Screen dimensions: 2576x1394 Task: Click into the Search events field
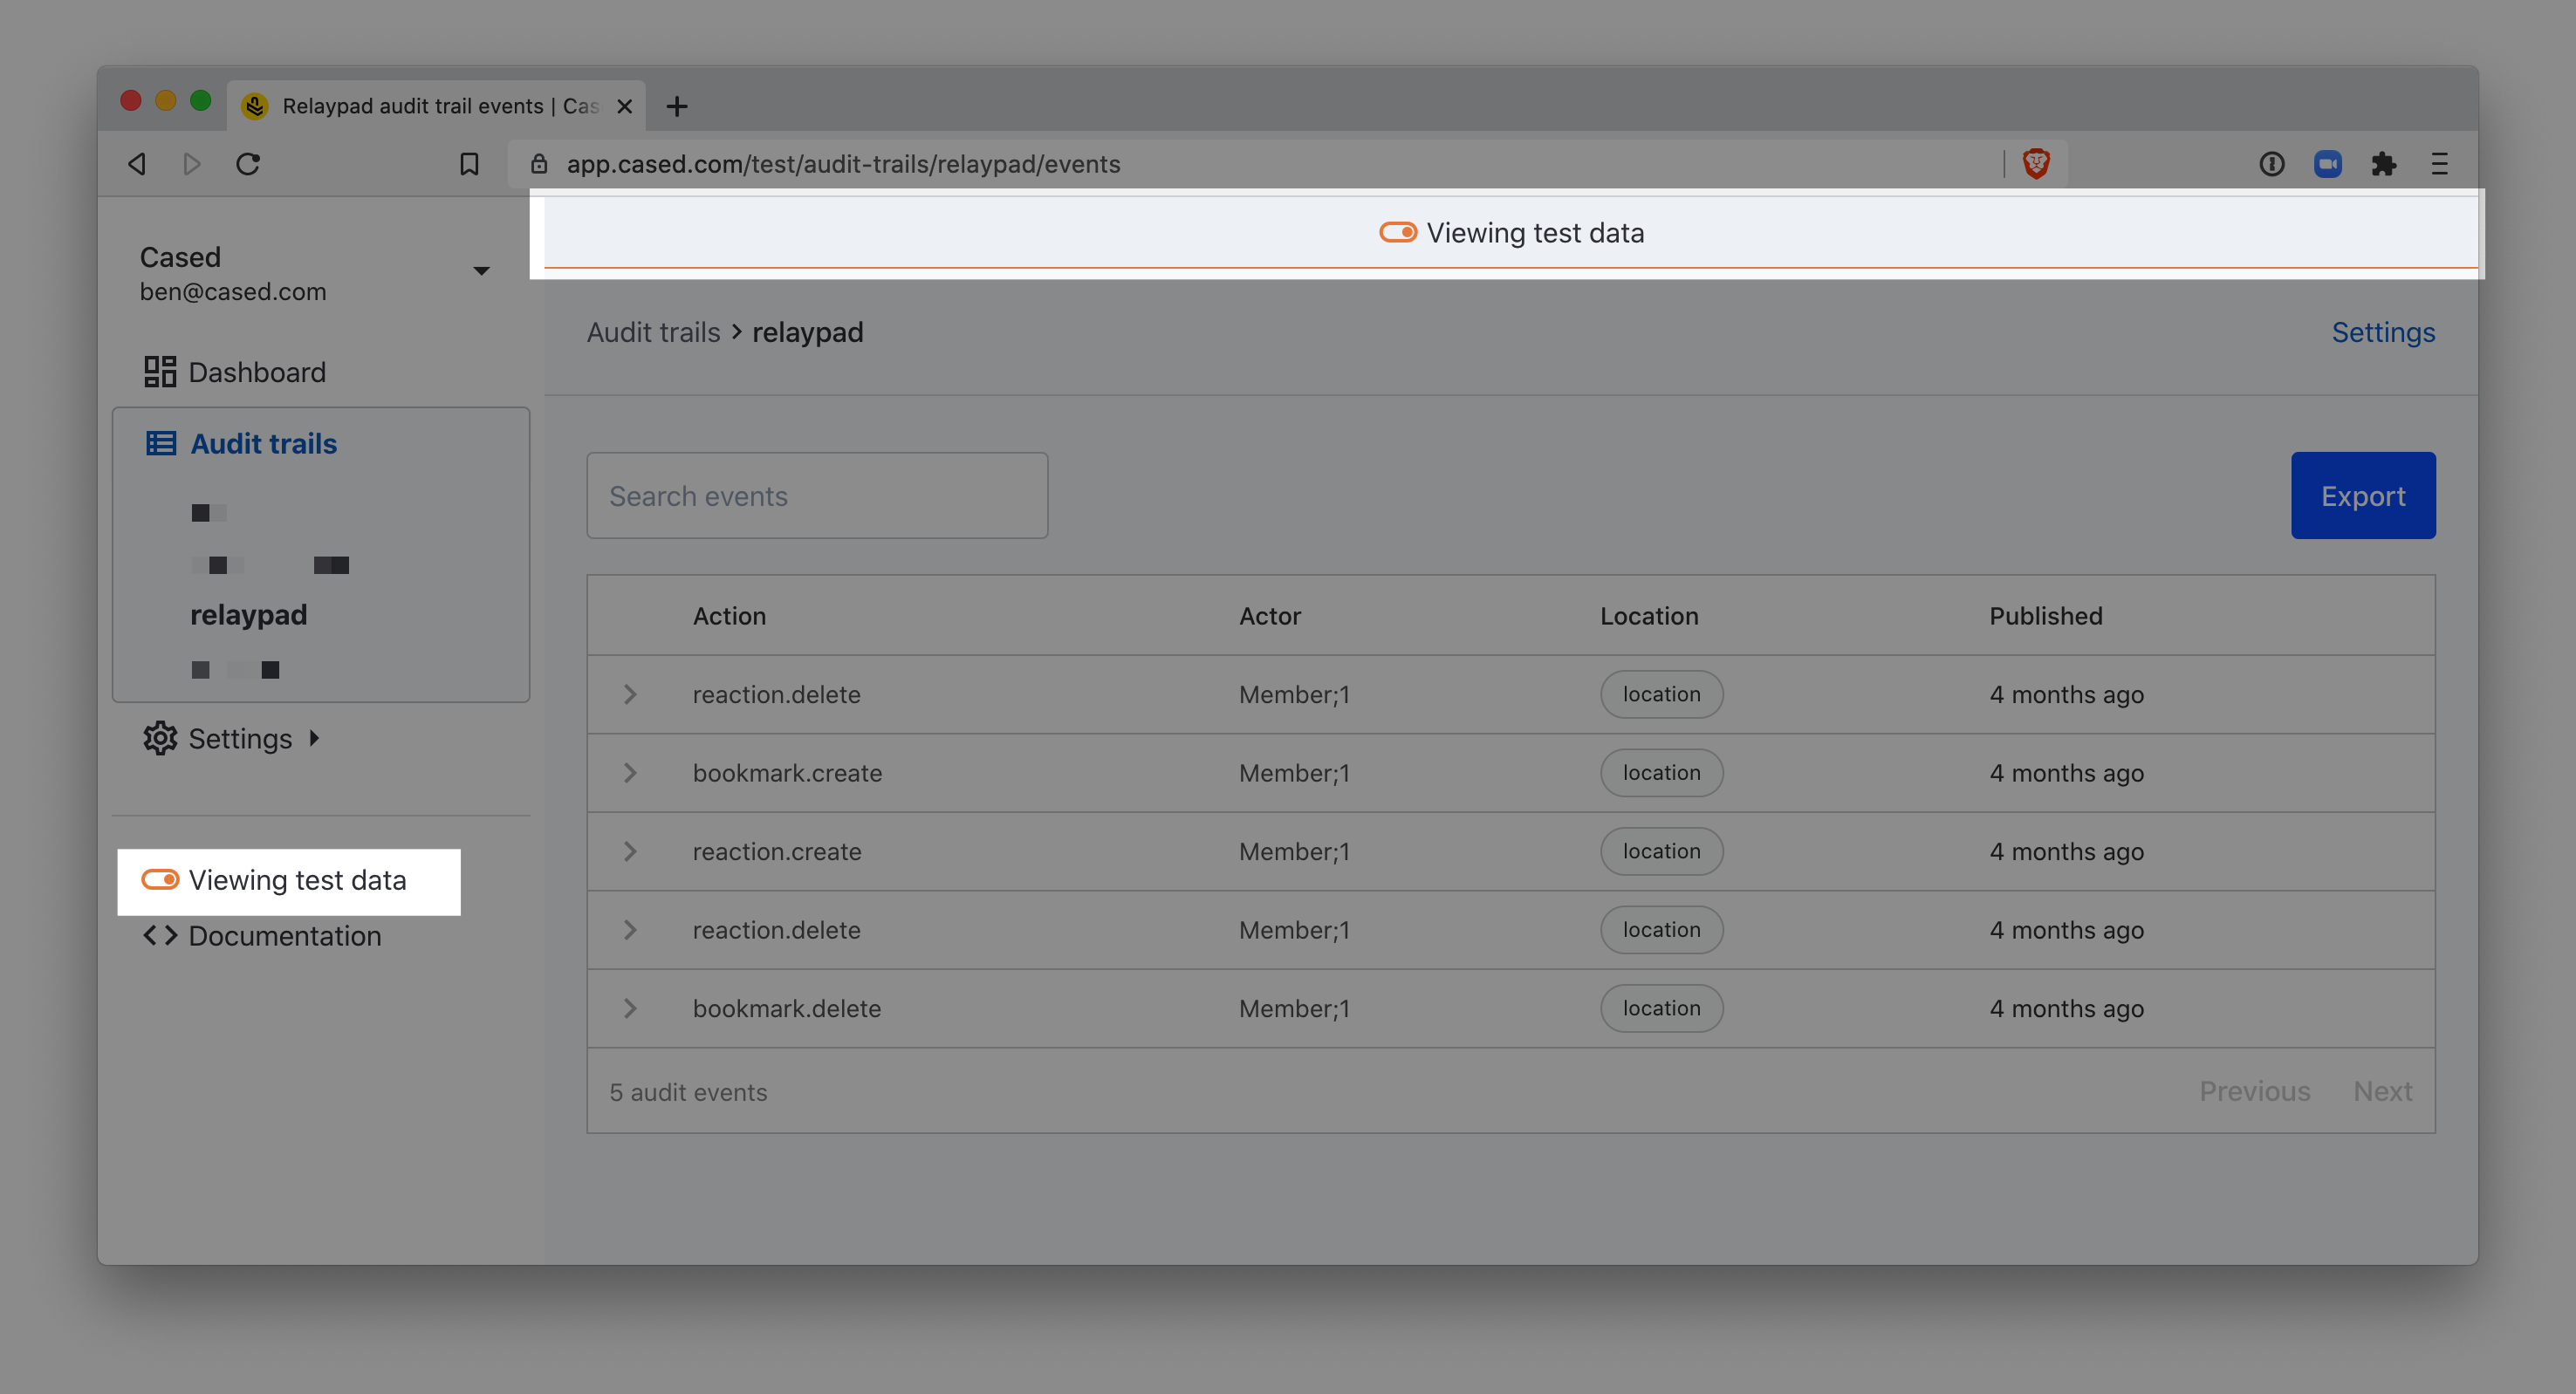(816, 495)
